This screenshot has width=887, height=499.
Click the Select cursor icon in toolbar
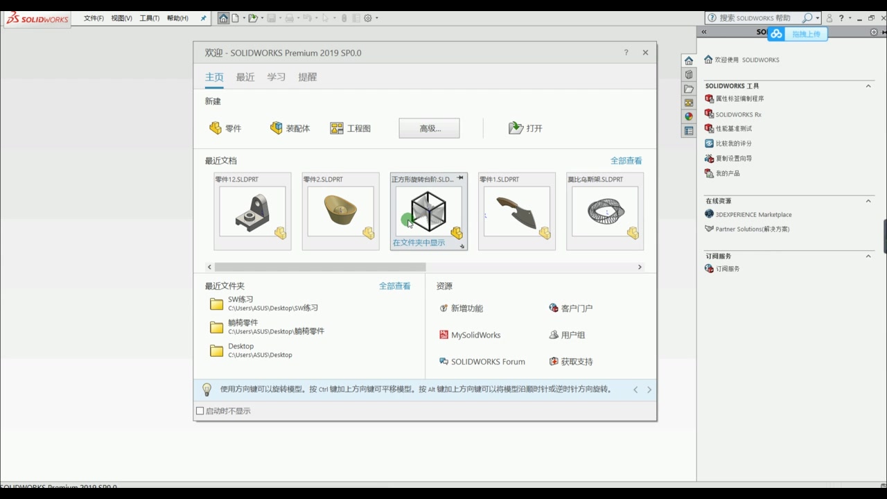click(325, 18)
